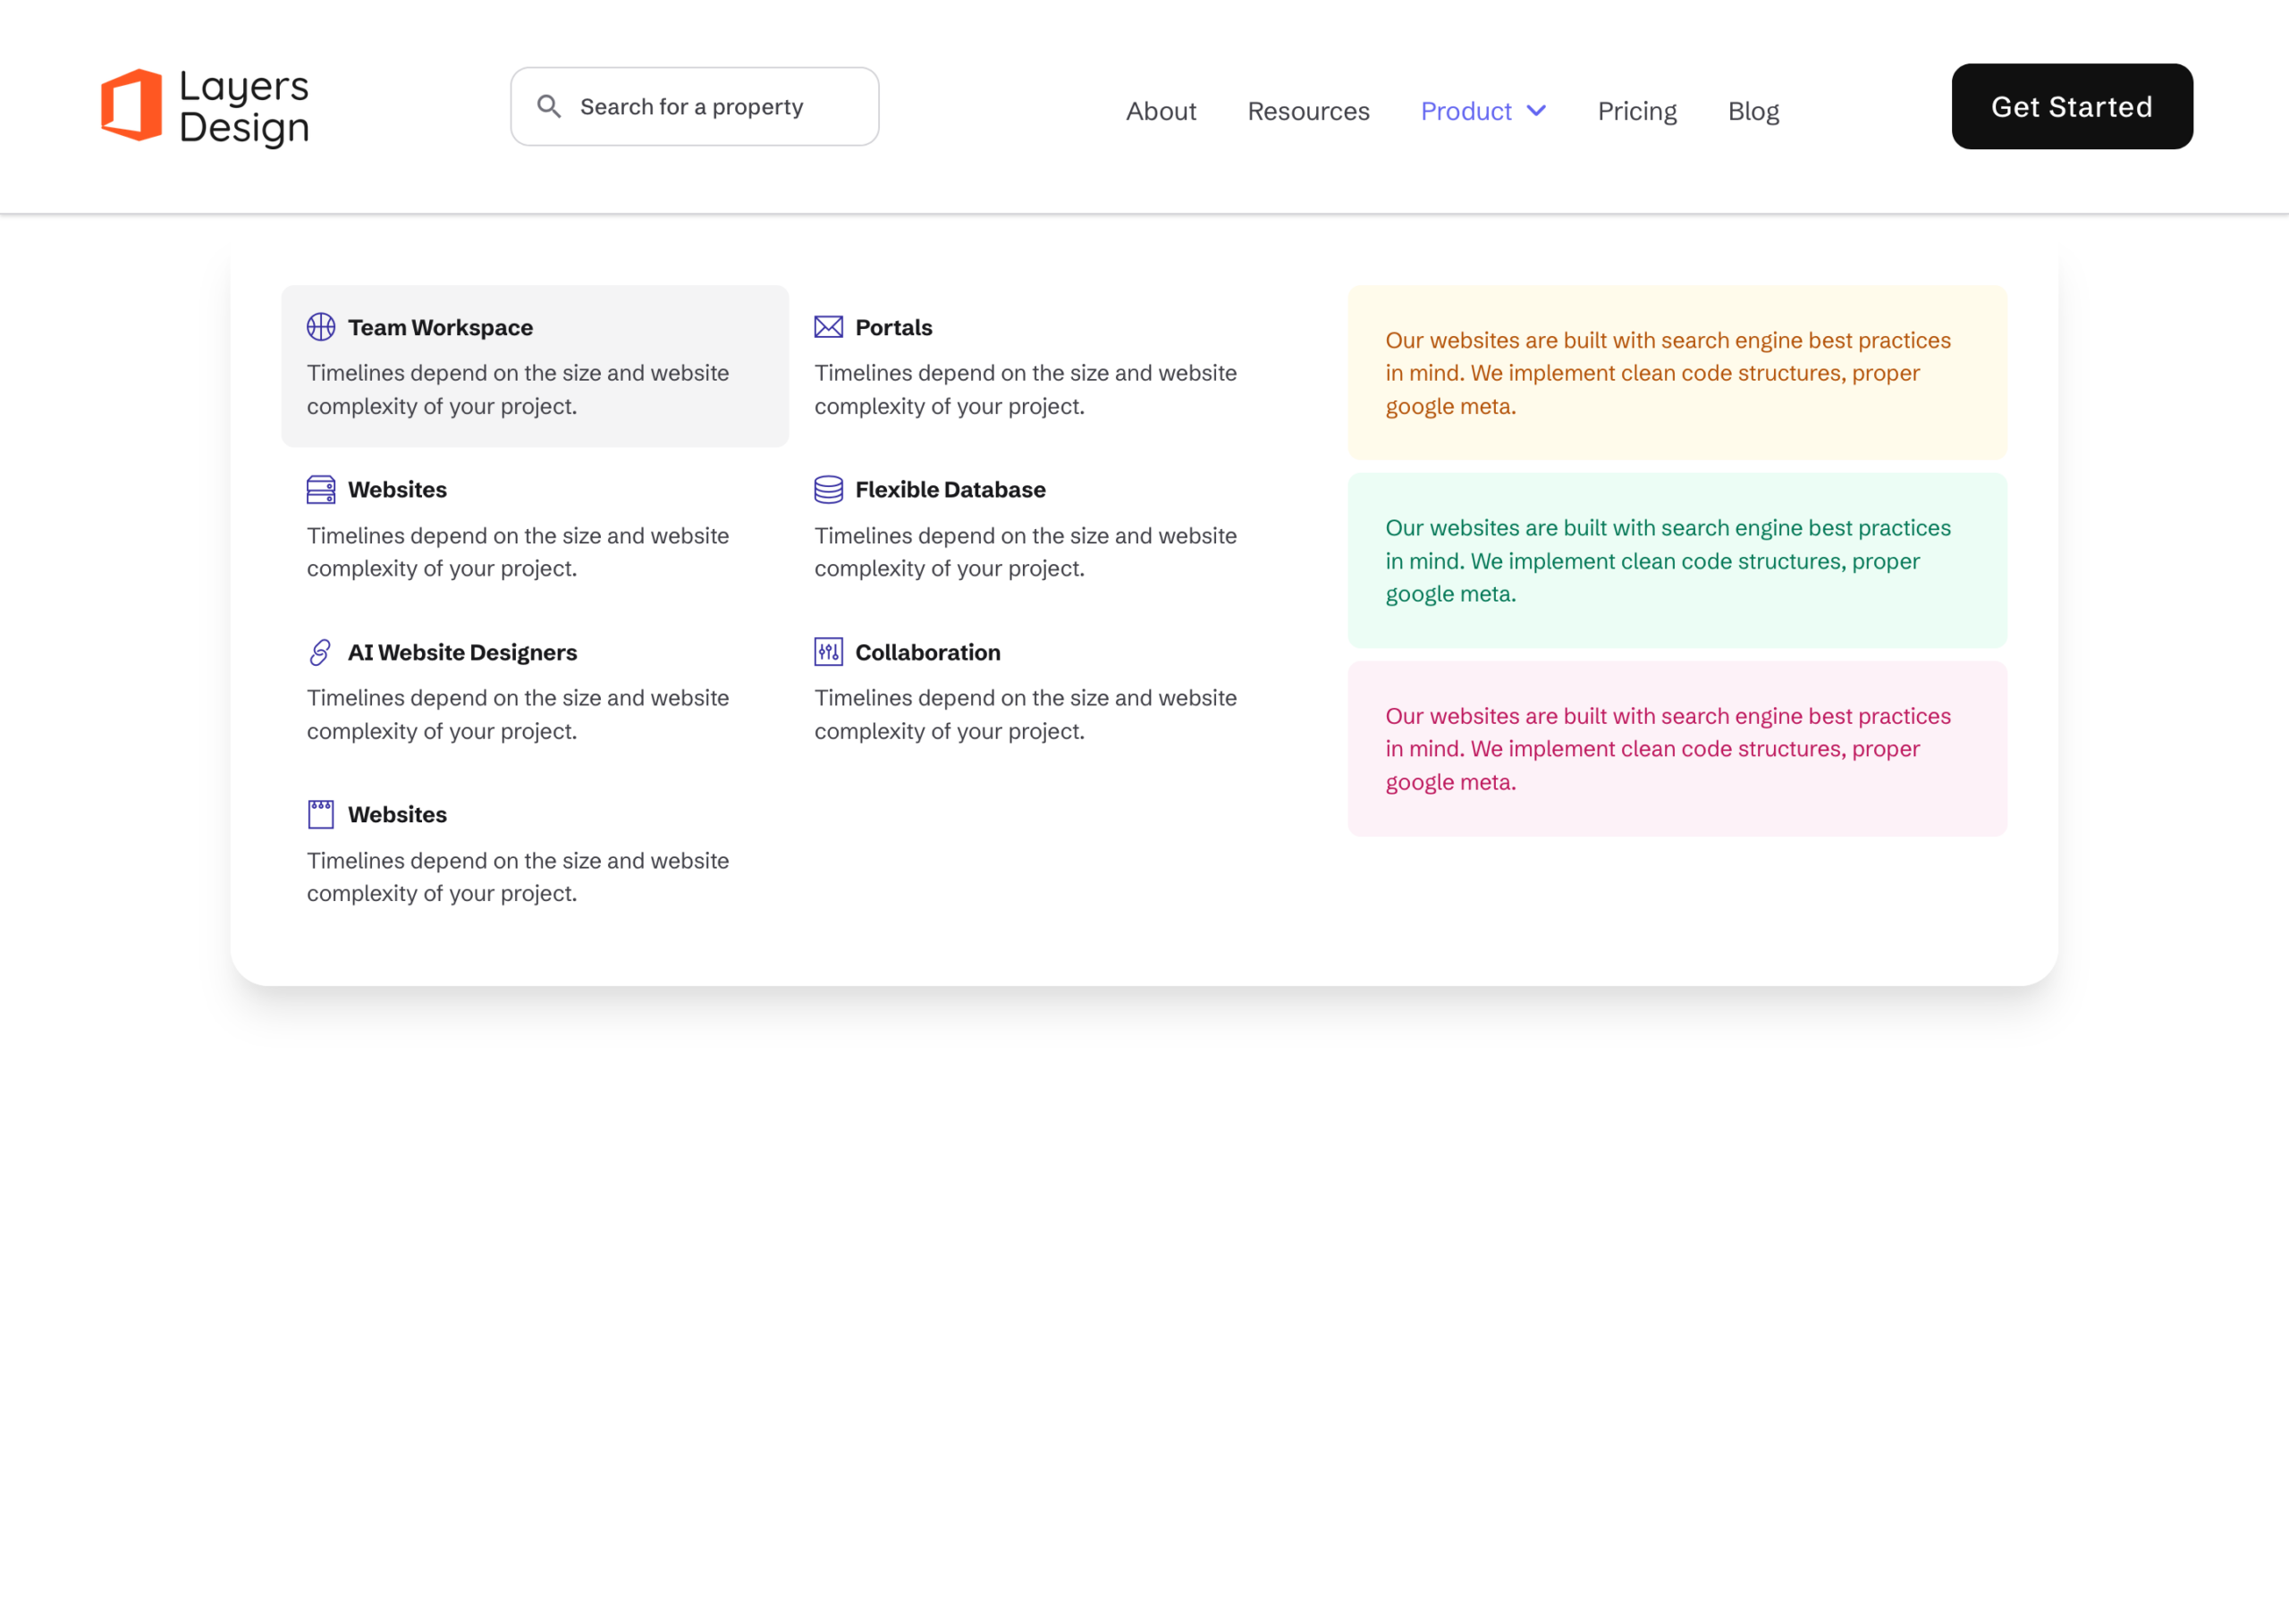Collapse the Product dropdown chevron
Image resolution: width=2289 pixels, height=1624 pixels.
[1537, 110]
